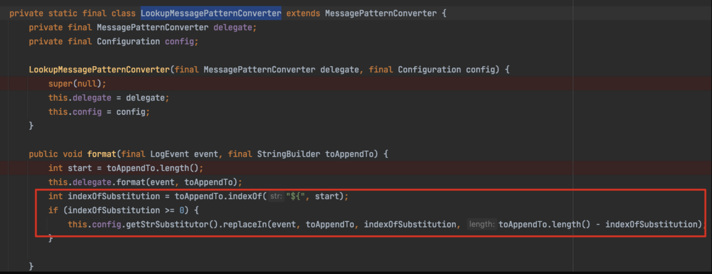This screenshot has height=274, width=712.
Task: Click the format method name in declaration
Action: (x=101, y=154)
